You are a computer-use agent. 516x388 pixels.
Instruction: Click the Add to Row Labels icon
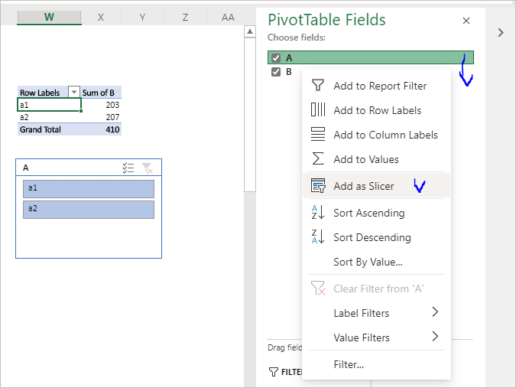point(318,110)
